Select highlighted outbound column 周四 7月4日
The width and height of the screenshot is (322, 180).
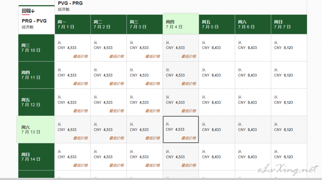(181, 24)
